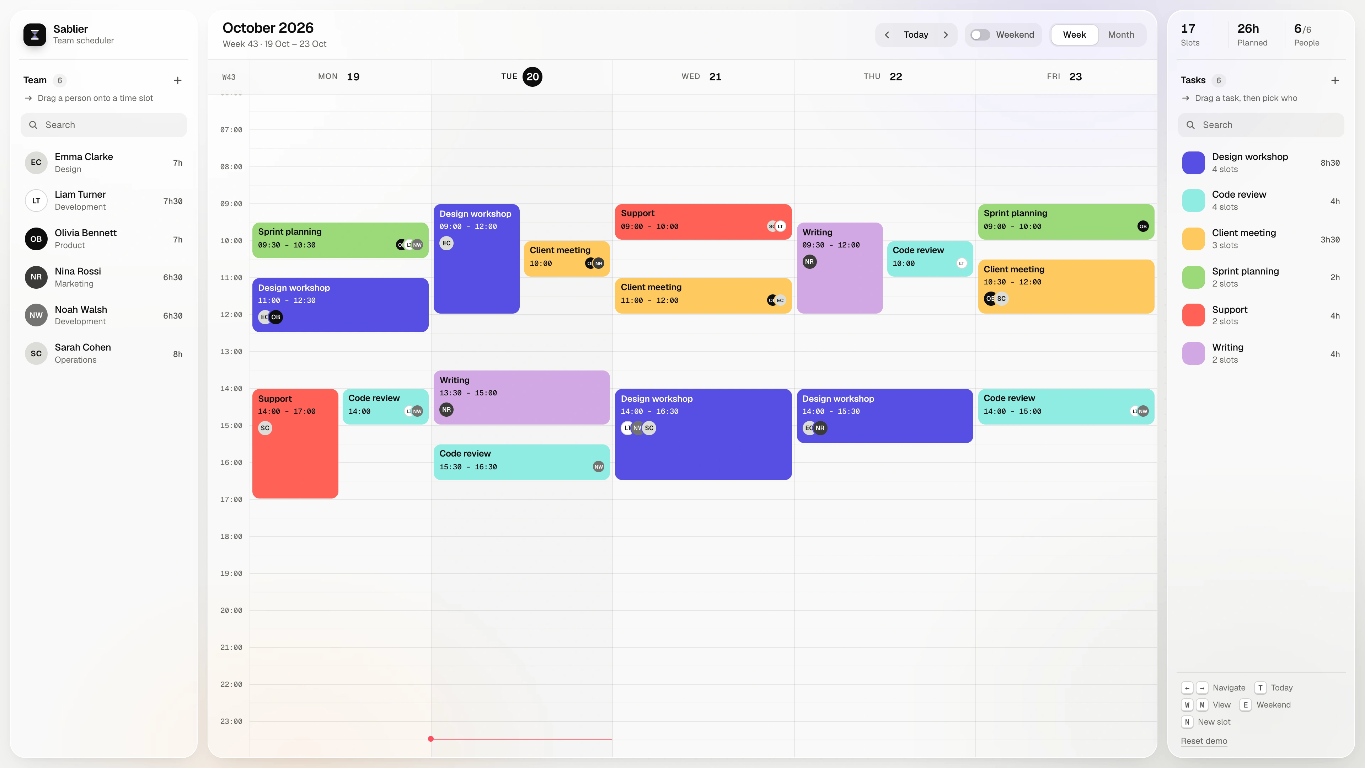Click the left arrow Navigate key hint

pyautogui.click(x=1187, y=688)
